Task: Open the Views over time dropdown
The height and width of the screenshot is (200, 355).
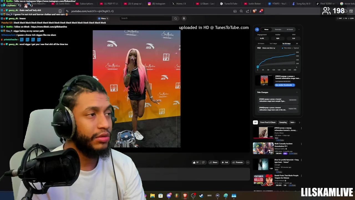Action: point(268,48)
